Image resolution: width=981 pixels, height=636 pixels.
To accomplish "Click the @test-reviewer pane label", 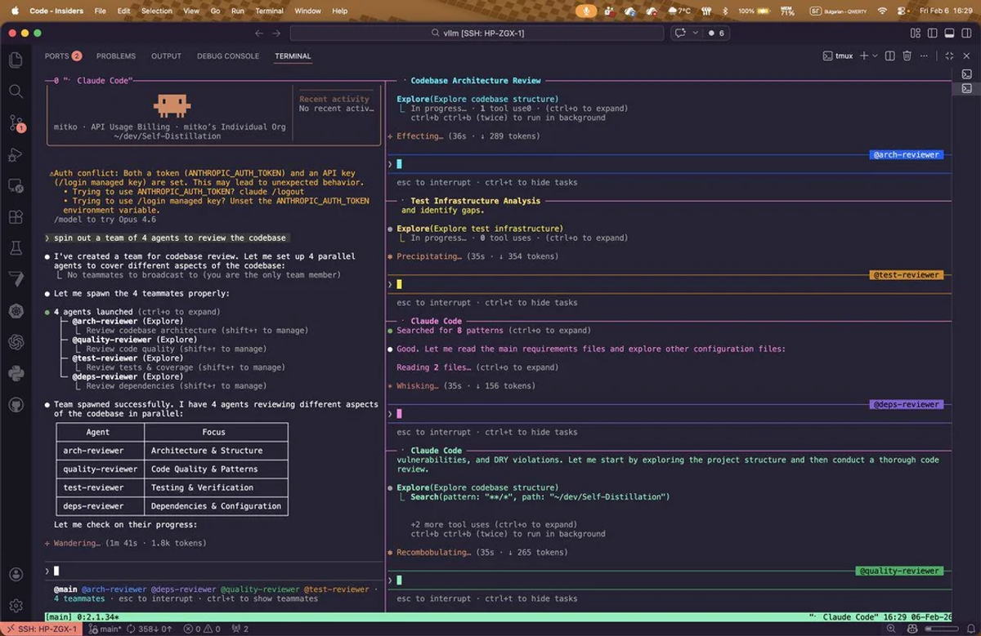I will (x=907, y=275).
